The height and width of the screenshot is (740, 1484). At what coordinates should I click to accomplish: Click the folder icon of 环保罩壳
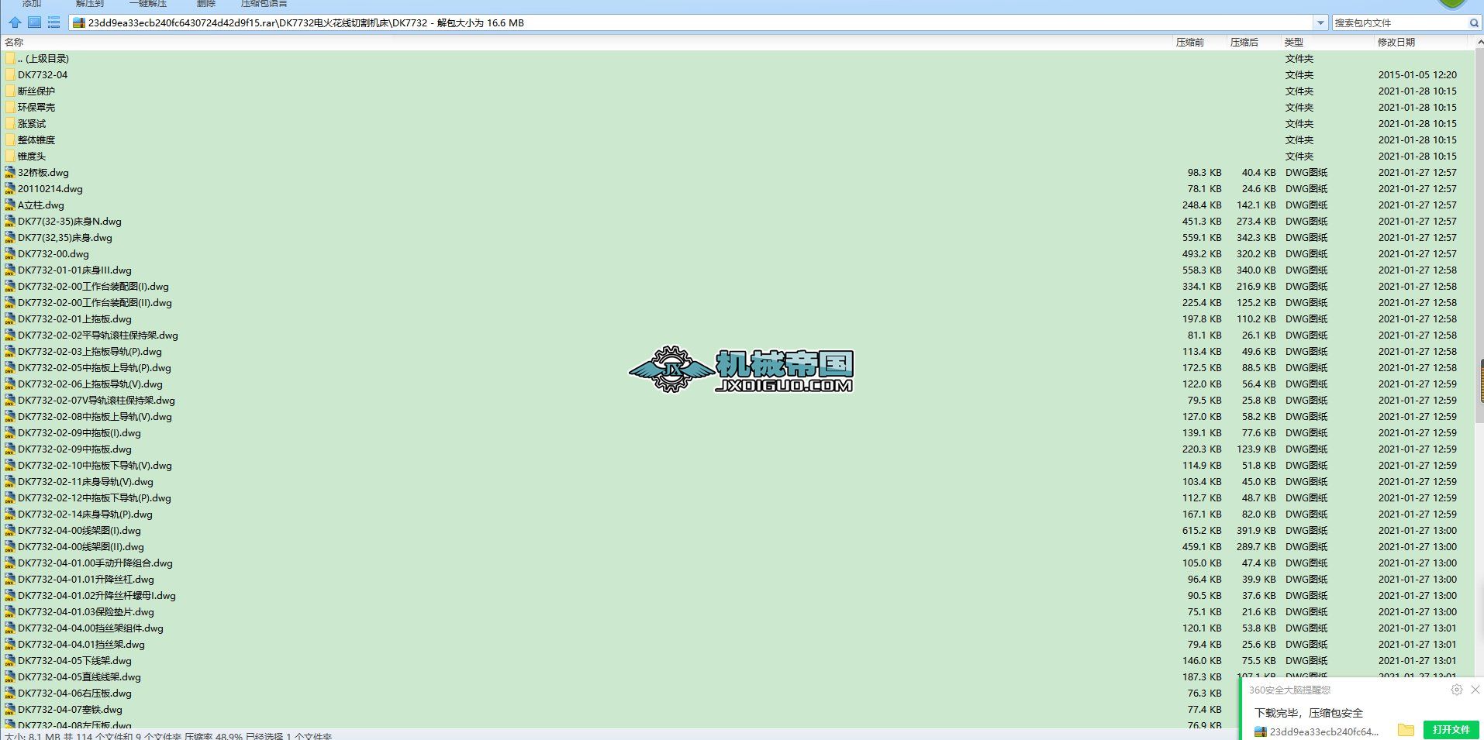10,108
